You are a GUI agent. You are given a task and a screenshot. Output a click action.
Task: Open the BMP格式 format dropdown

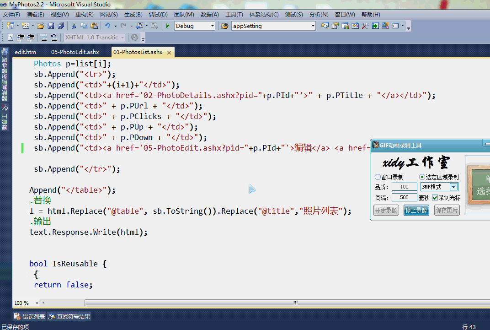coord(453,187)
